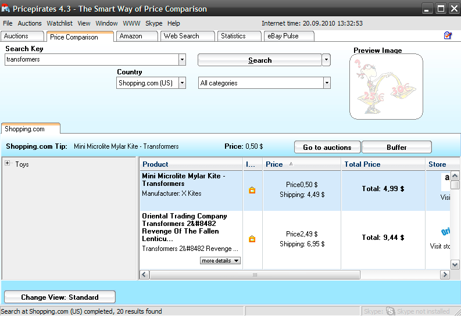Viewport: 461px width, 316px height.
Task: Click the Buffer button
Action: pos(396,147)
